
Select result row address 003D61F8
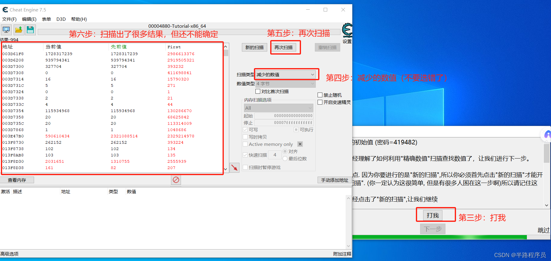pos(112,54)
